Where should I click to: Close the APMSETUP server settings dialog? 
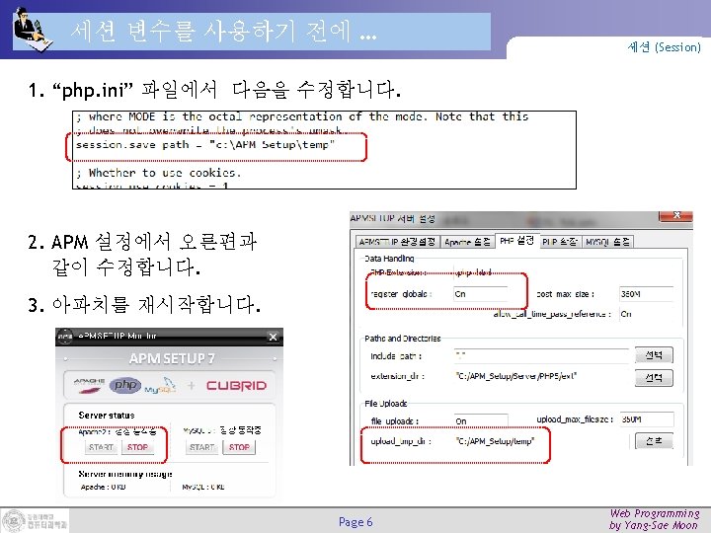point(675,216)
